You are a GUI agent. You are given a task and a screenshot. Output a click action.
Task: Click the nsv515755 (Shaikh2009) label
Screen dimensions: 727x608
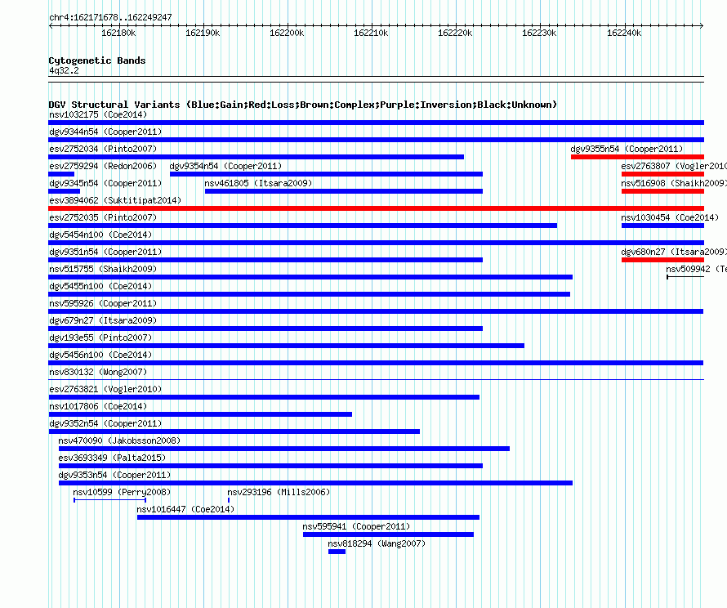point(103,269)
